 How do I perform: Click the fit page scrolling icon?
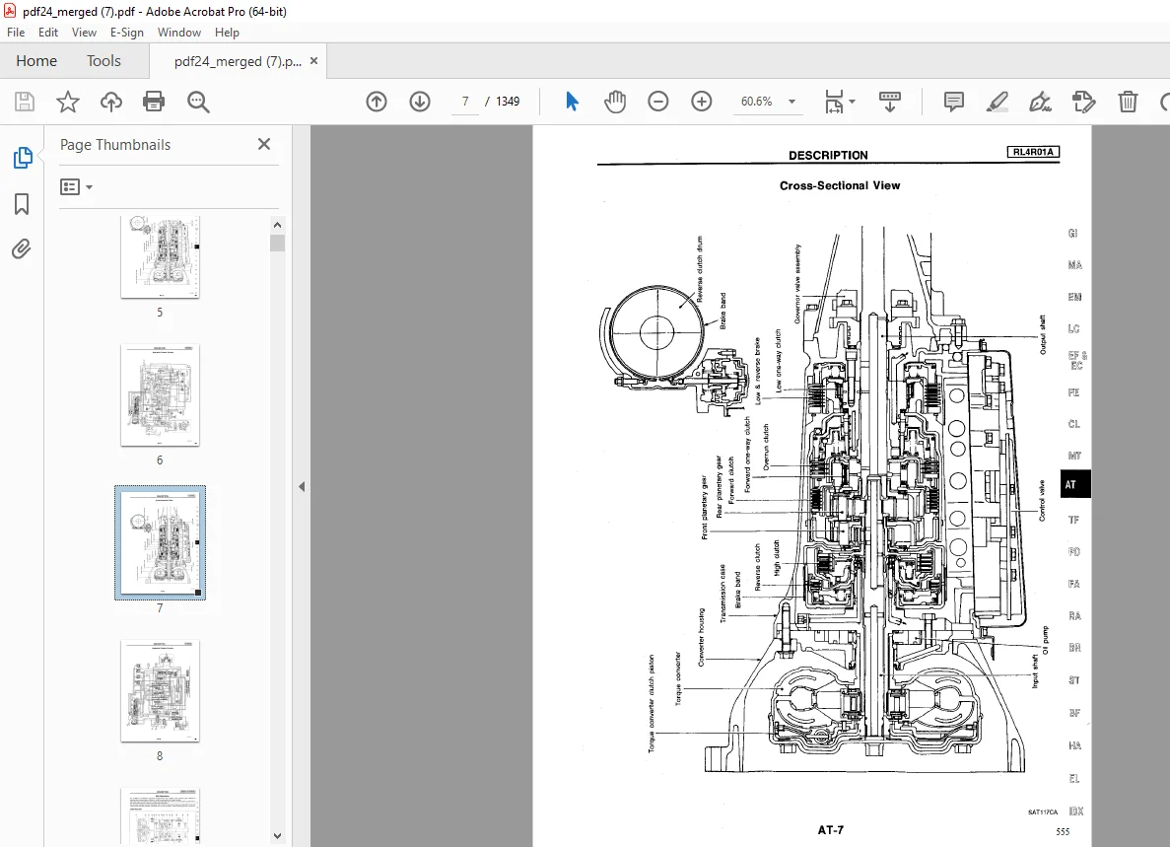834,102
